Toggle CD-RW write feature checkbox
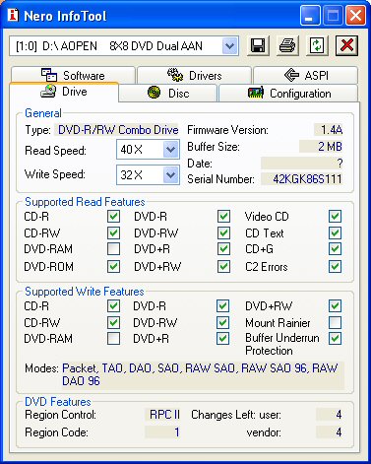This screenshot has height=464, width=371. tap(113, 322)
